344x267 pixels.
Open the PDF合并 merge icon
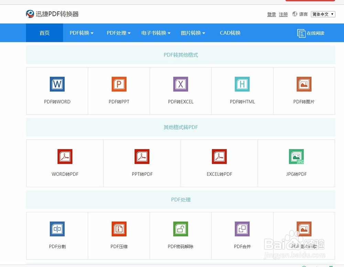242,229
